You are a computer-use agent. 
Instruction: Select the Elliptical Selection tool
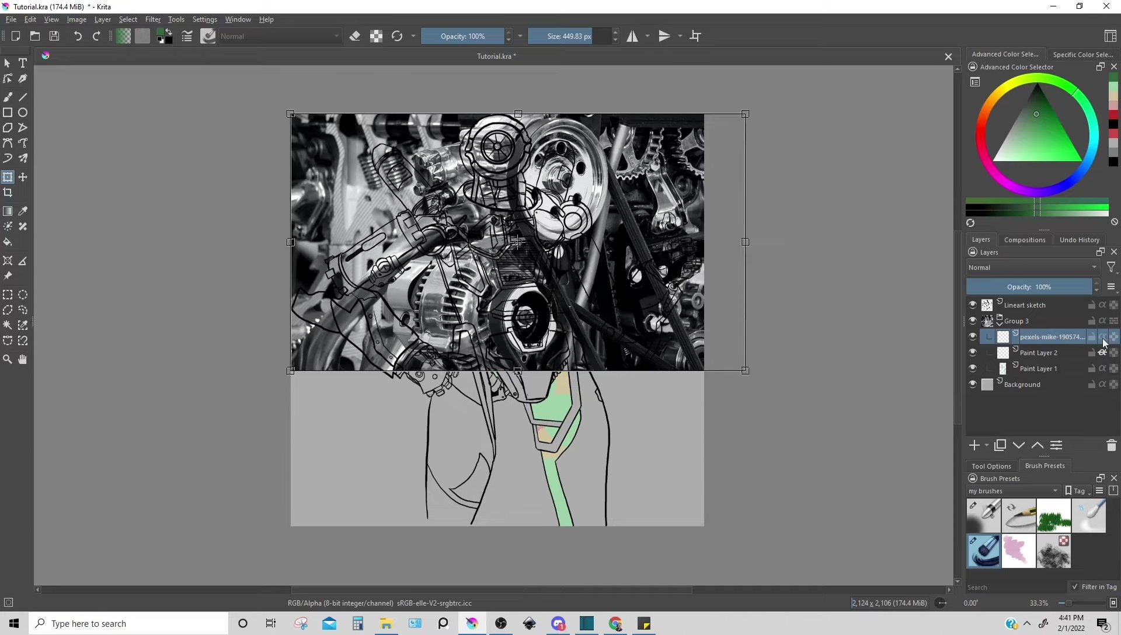23,295
